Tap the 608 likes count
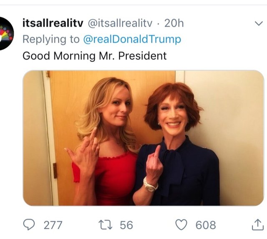Image resolution: width=267 pixels, height=239 pixels. (206, 225)
